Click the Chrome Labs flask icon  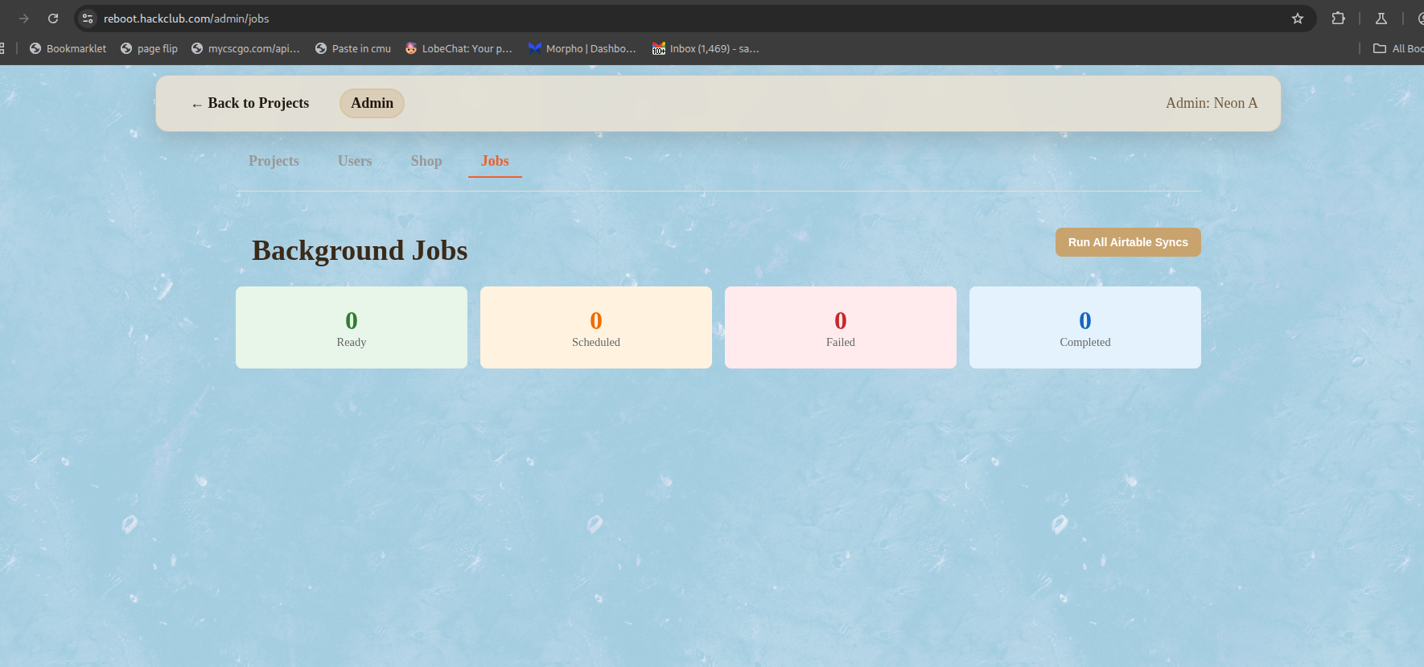pyautogui.click(x=1381, y=19)
